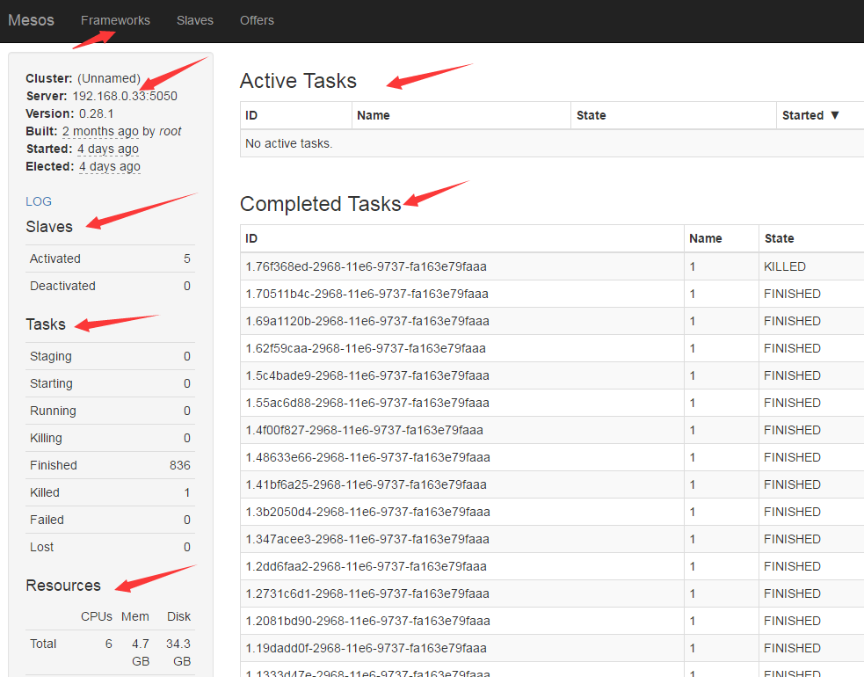The image size is (864, 677).
Task: Select task ID 1.62f59caa-2968-11e6-9737-fa163e79faaa
Action: (x=366, y=348)
